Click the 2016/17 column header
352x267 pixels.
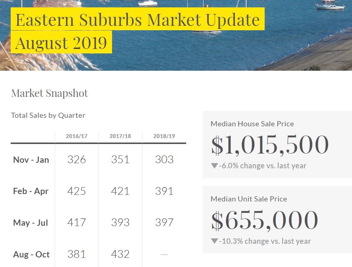(77, 136)
